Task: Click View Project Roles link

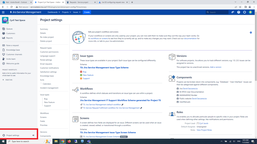Action: pos(204,130)
